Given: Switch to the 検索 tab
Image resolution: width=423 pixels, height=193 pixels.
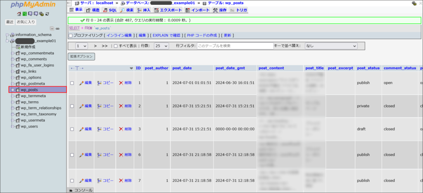Looking at the screenshot, I should click(x=127, y=10).
